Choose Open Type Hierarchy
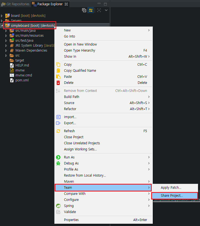This screenshot has height=226, width=200. (x=103, y=50)
